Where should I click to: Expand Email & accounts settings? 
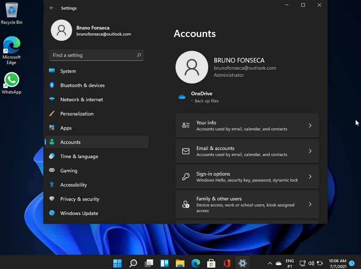pos(310,151)
